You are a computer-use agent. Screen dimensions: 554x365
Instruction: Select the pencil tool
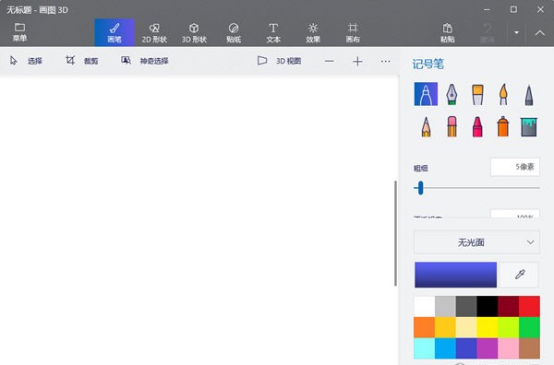426,126
